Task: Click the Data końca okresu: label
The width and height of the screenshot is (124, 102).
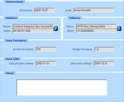Action: click(x=81, y=63)
